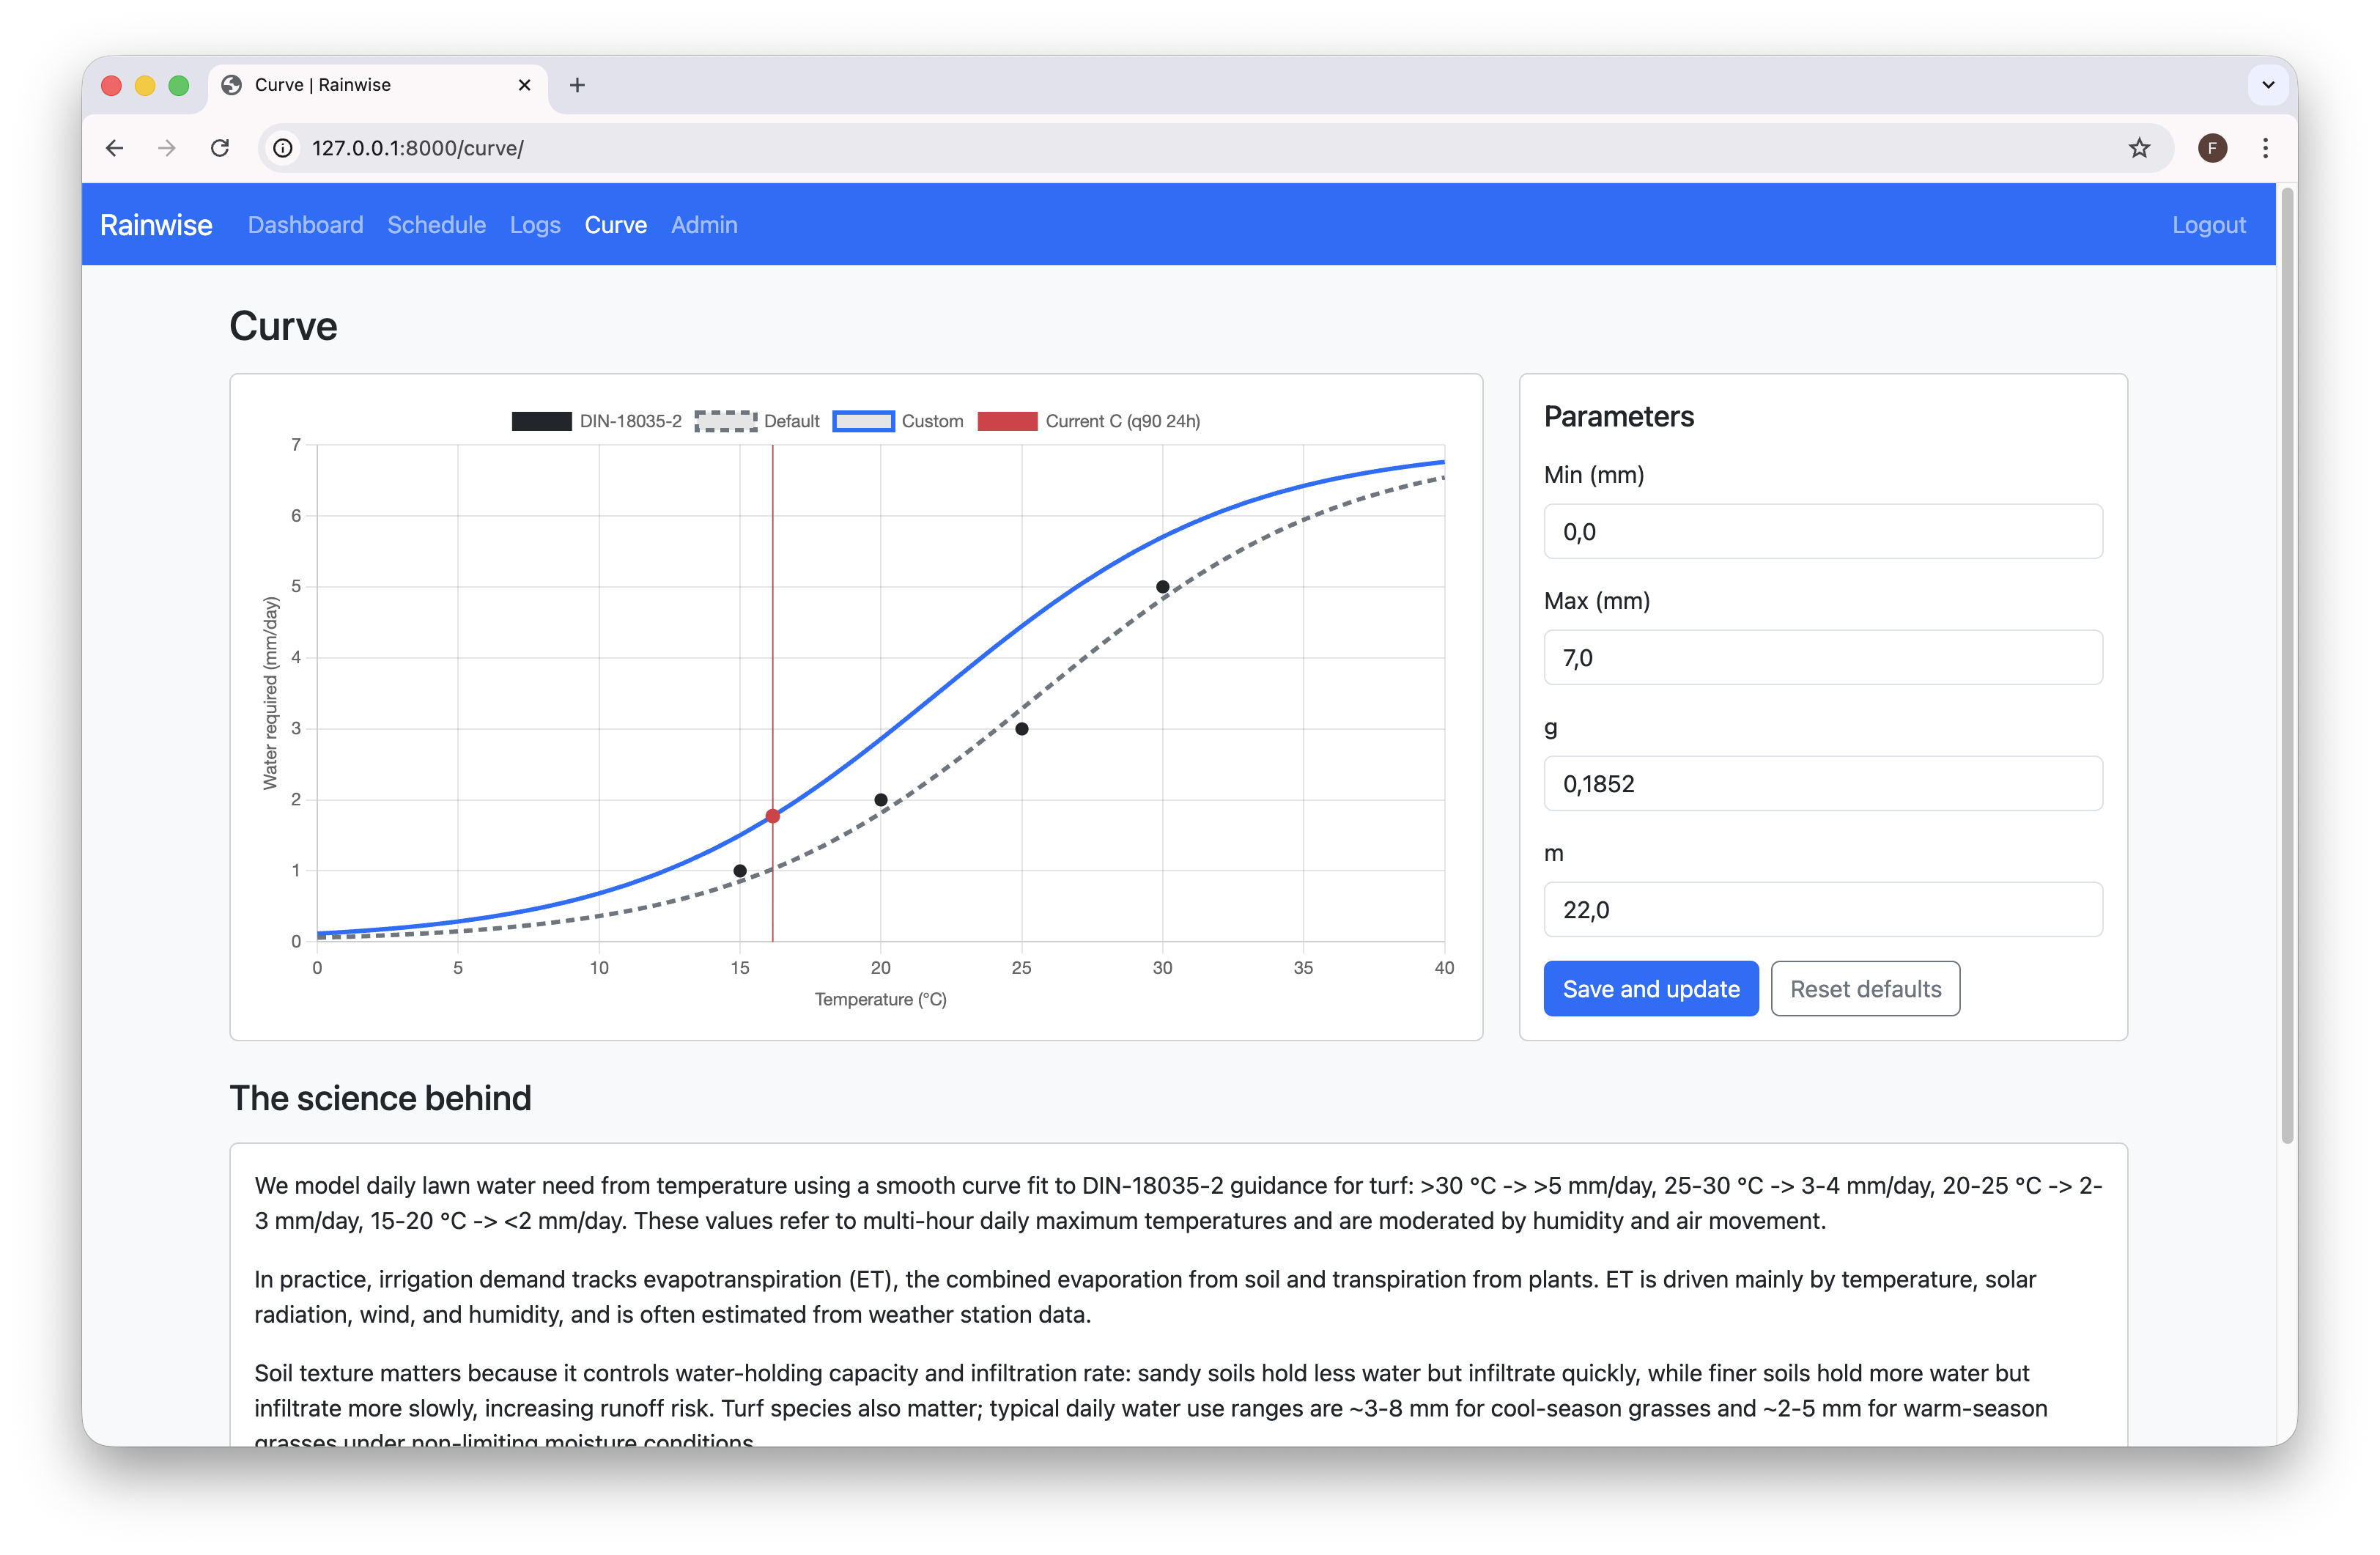Click the Max (mm) input field

[1822, 657]
